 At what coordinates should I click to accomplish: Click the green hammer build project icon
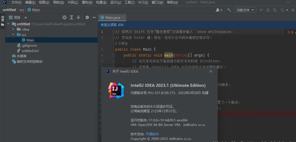pyautogui.click(x=229, y=10)
